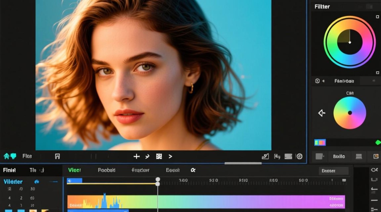This screenshot has width=381, height=212.
Task: Click the grid icon in preview controls
Action: [159, 156]
